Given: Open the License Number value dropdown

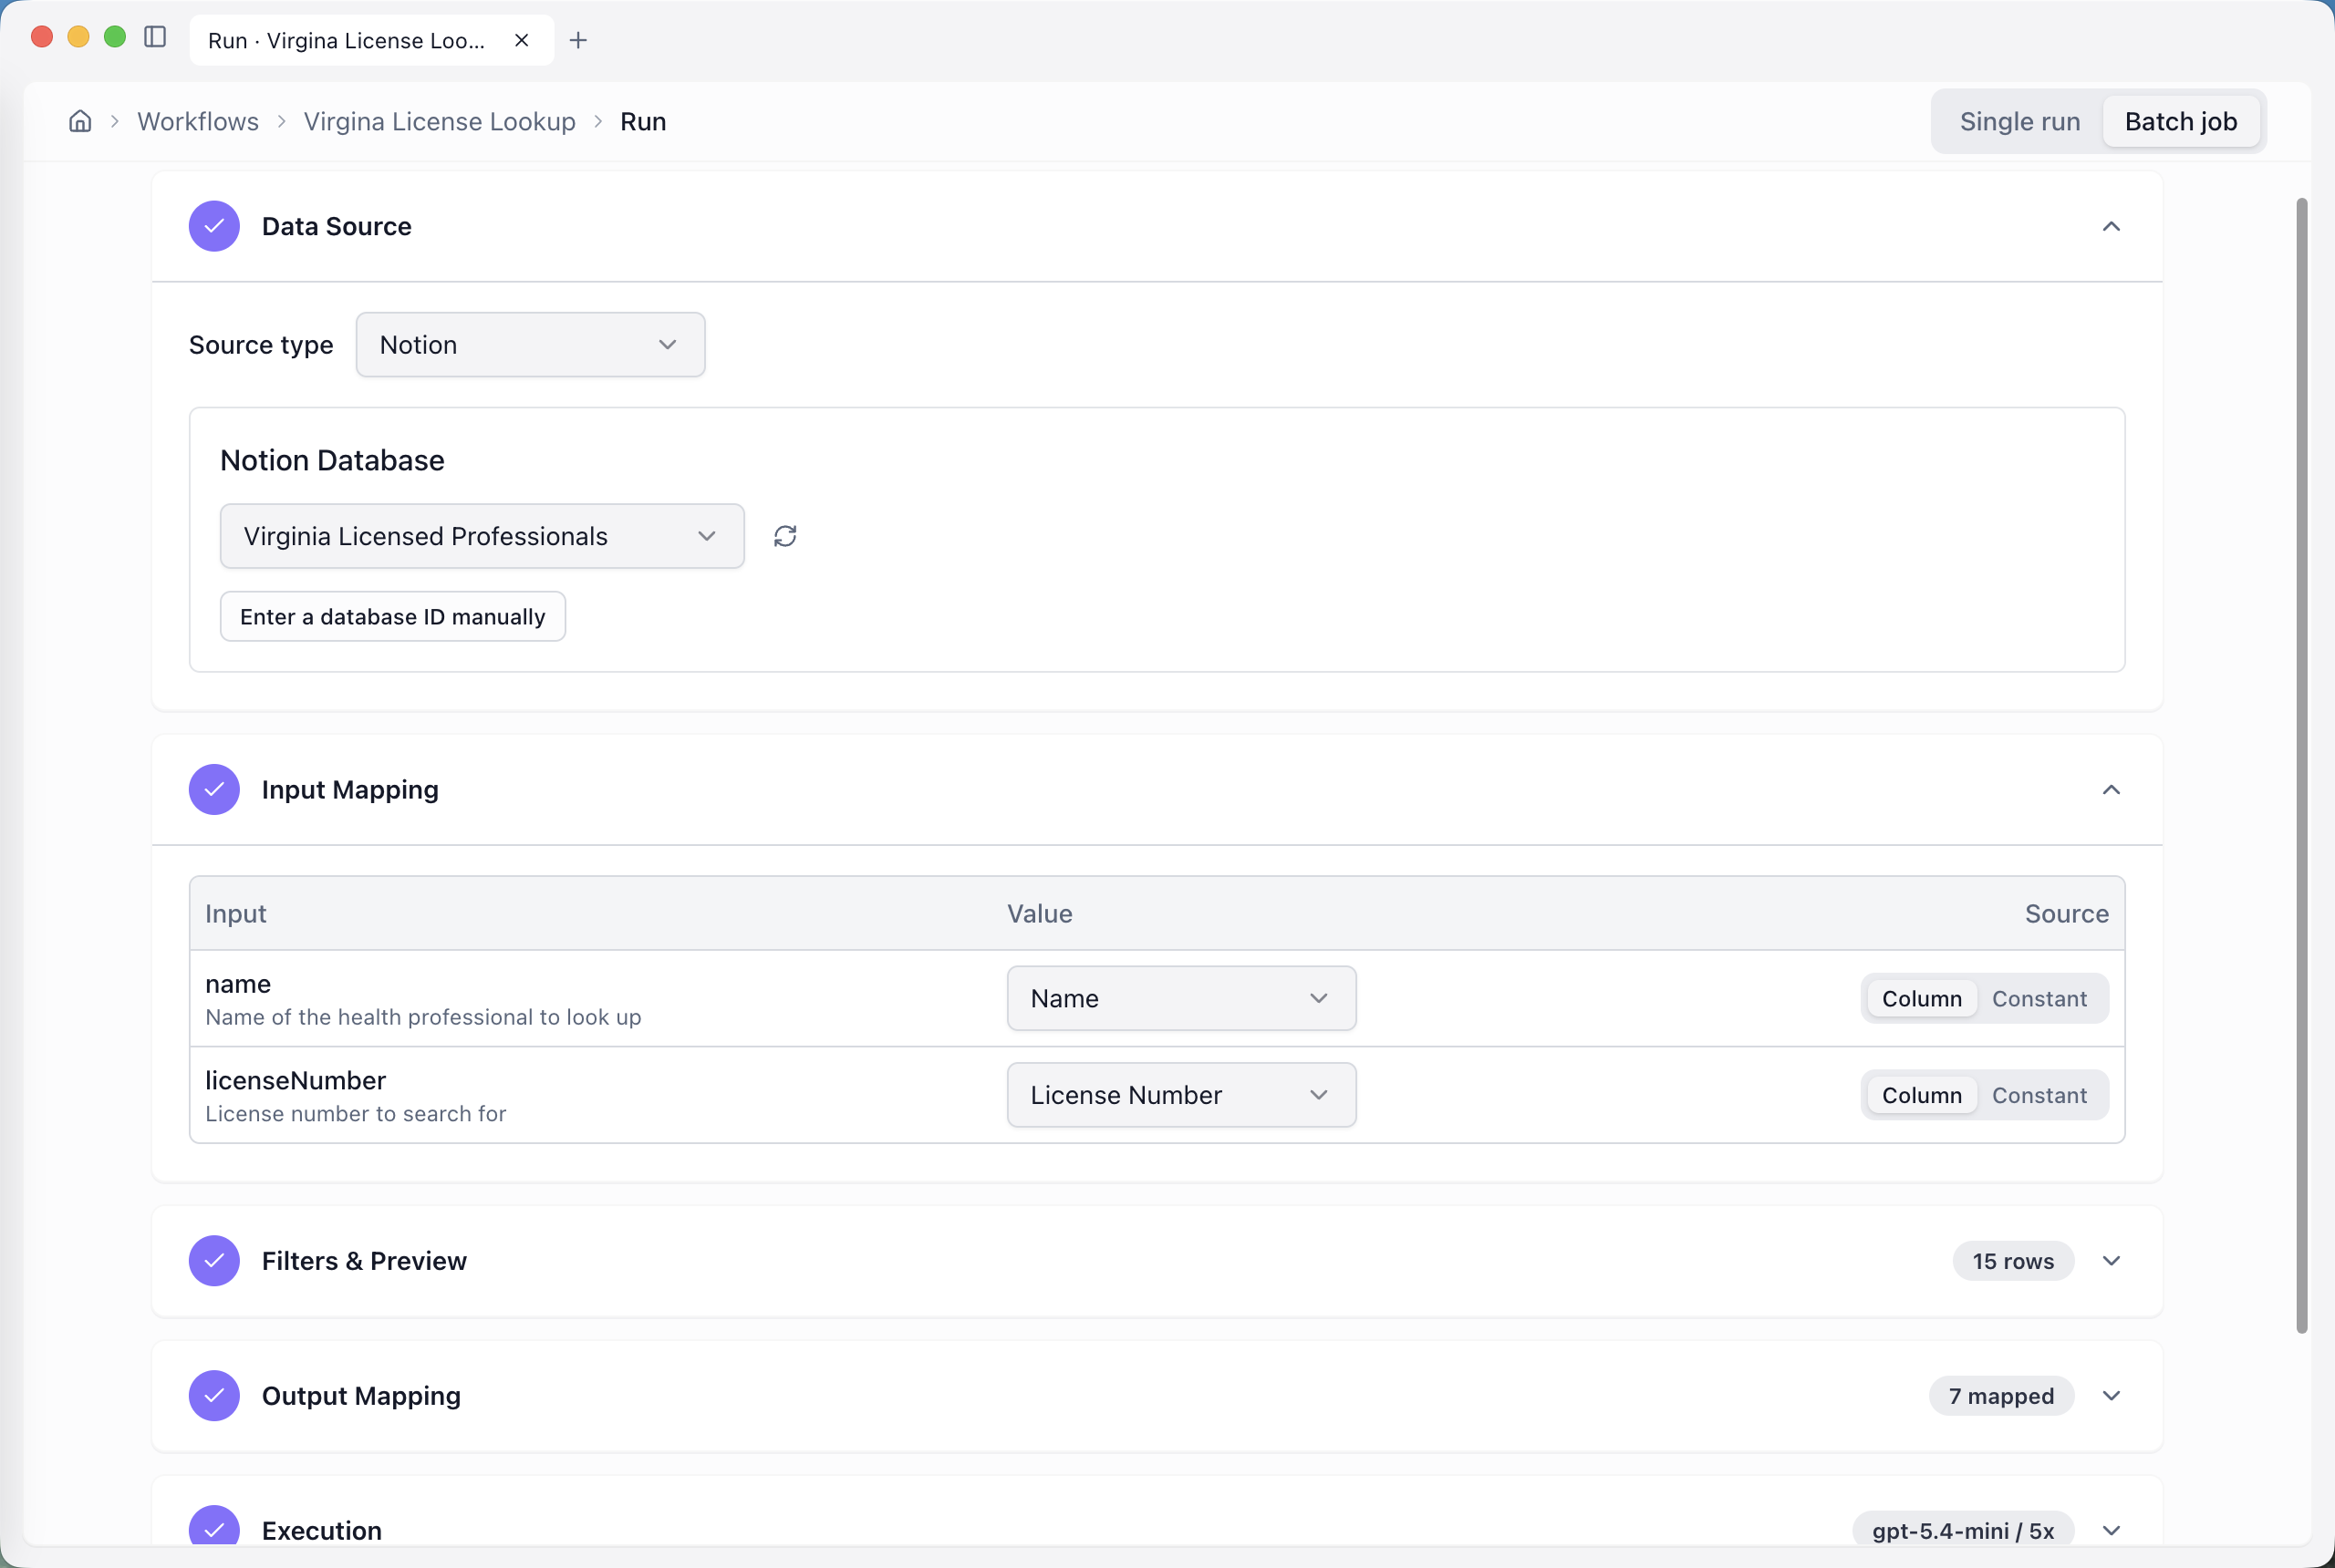Looking at the screenshot, I should pos(1180,1095).
